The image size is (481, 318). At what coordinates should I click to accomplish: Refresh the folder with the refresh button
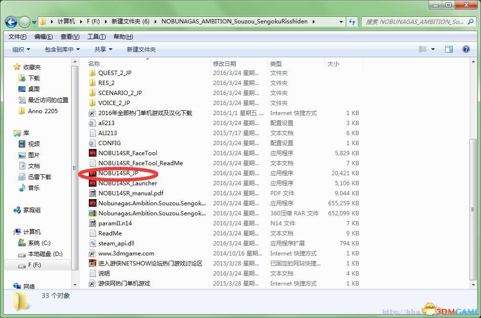point(352,21)
